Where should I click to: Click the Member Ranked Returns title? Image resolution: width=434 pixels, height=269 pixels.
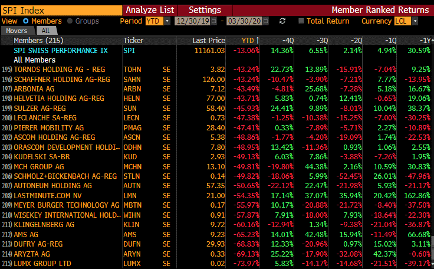click(x=380, y=10)
